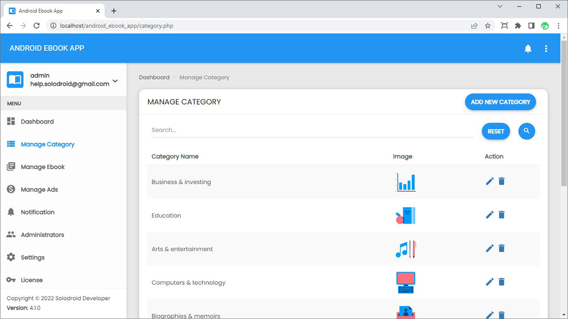The image size is (568, 319).
Task: Click the Add New Category button
Action: coord(500,102)
